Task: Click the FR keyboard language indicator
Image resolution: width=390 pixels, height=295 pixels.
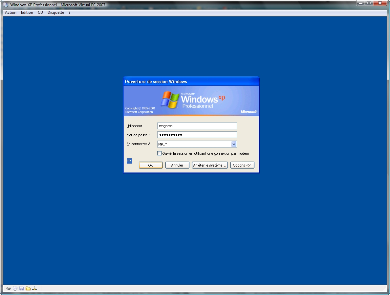Action: (129, 161)
